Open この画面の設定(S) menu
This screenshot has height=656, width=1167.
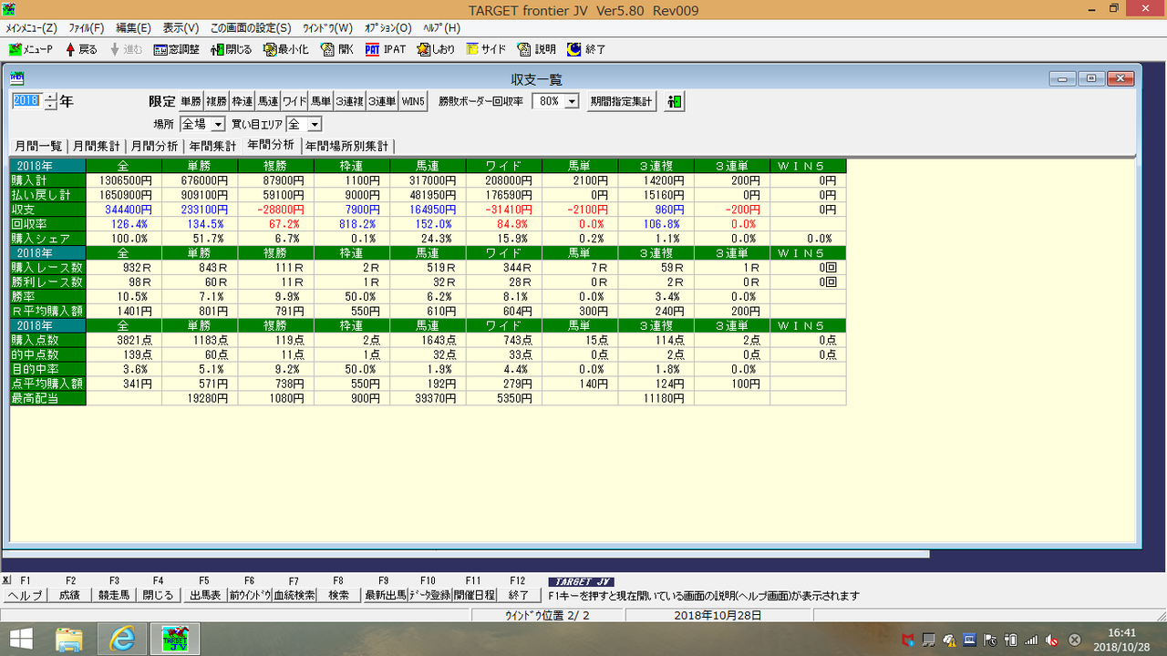point(251,28)
